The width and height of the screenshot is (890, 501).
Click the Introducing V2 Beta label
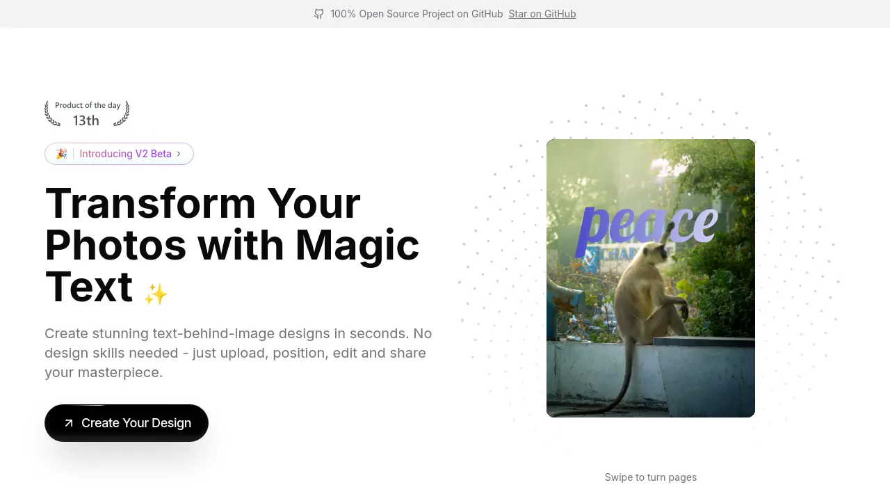tap(125, 154)
